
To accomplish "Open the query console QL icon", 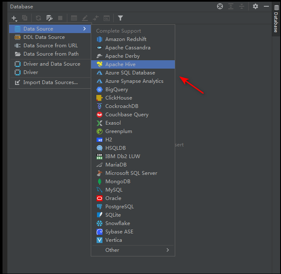I will [107, 18].
